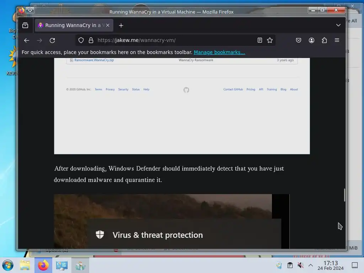The width and height of the screenshot is (364, 273).
Task: Click the muted volume tray icon
Action: pyautogui.click(x=301, y=265)
